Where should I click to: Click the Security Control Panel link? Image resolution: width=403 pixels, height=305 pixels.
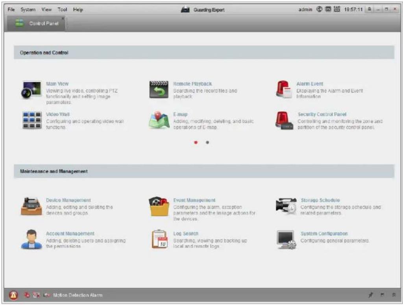322,114
